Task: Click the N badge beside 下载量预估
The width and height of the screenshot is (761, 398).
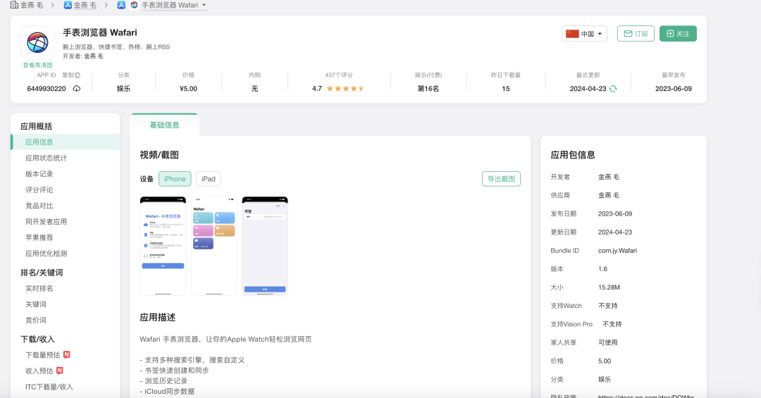Action: tap(66, 355)
